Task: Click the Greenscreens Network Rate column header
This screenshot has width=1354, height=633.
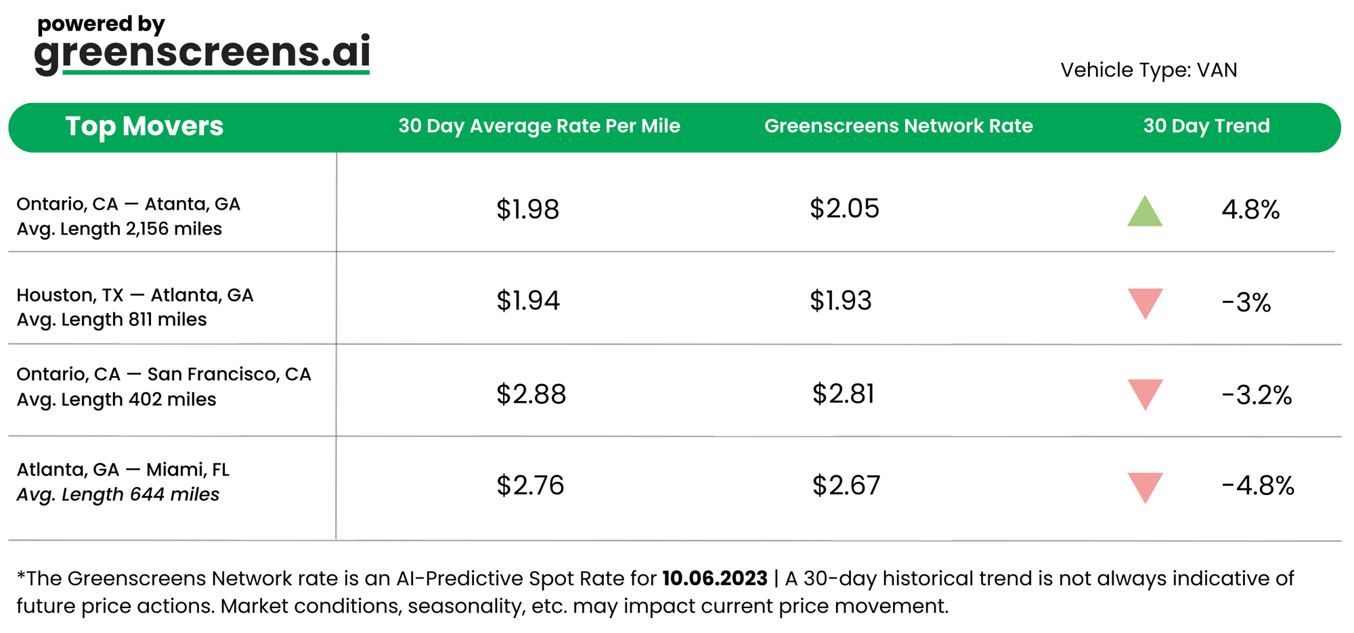Action: 898,126
